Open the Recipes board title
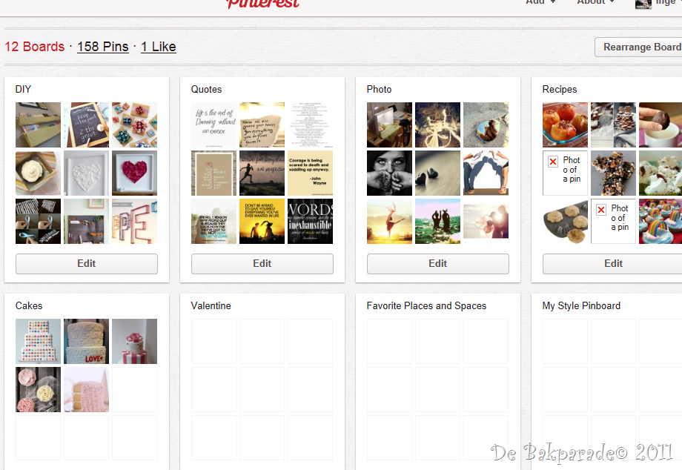Screen dimensions: 682x470 pyautogui.click(x=560, y=89)
